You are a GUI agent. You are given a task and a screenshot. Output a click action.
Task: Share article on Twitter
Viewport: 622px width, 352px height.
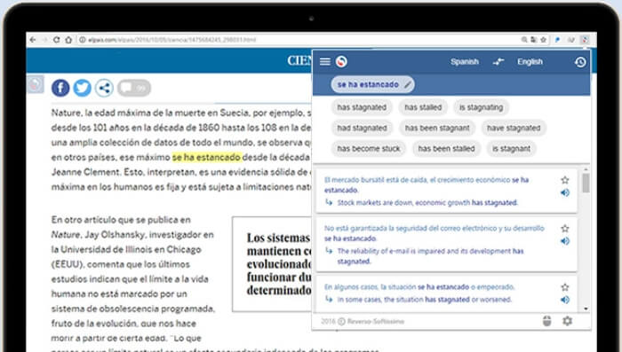tap(82, 88)
